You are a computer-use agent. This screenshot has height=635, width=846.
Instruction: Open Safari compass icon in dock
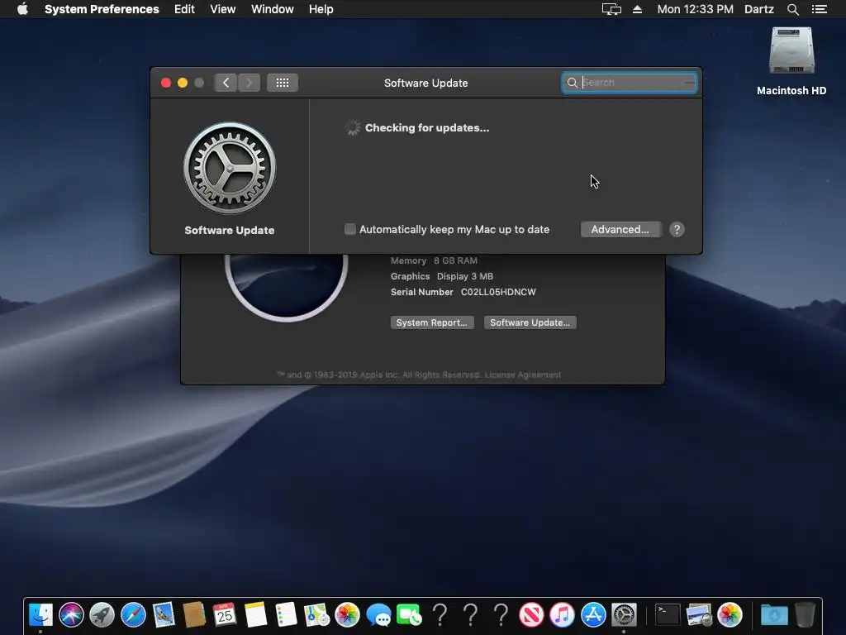coord(133,615)
